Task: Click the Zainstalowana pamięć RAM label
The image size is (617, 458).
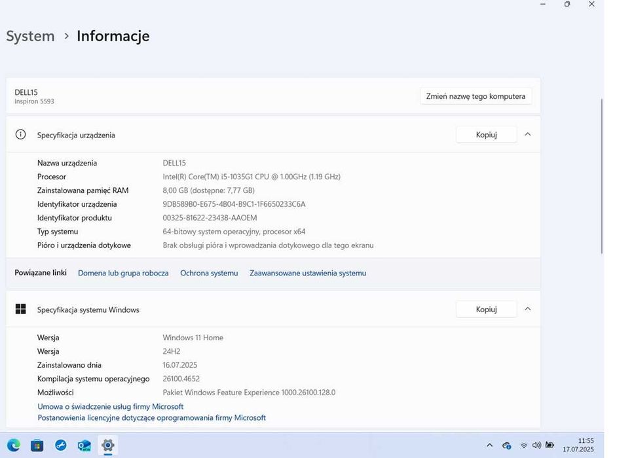Action: coord(83,190)
